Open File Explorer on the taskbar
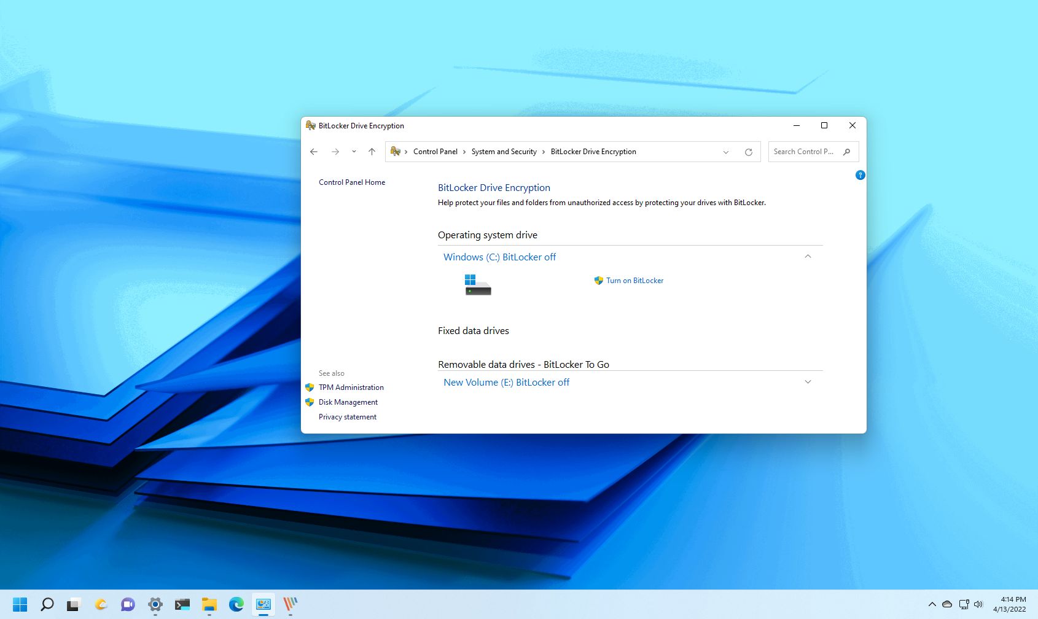This screenshot has width=1038, height=619. 209,604
